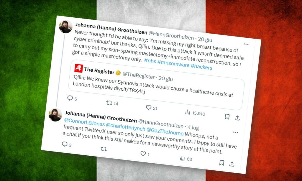302x181 pixels.
Task: Click Johanna Groothuizen's avatar on first tweet
Action: click(x=65, y=27)
